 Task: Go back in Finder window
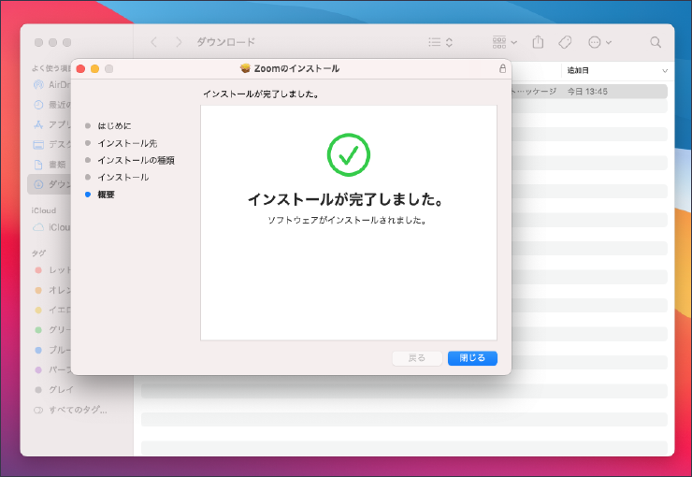click(x=153, y=42)
